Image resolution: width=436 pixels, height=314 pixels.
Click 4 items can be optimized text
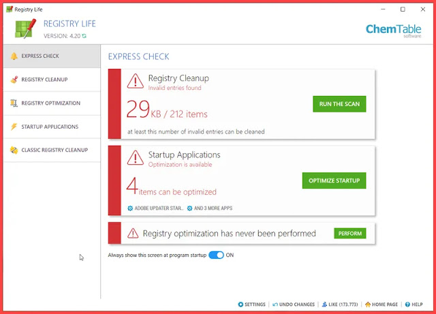click(171, 187)
